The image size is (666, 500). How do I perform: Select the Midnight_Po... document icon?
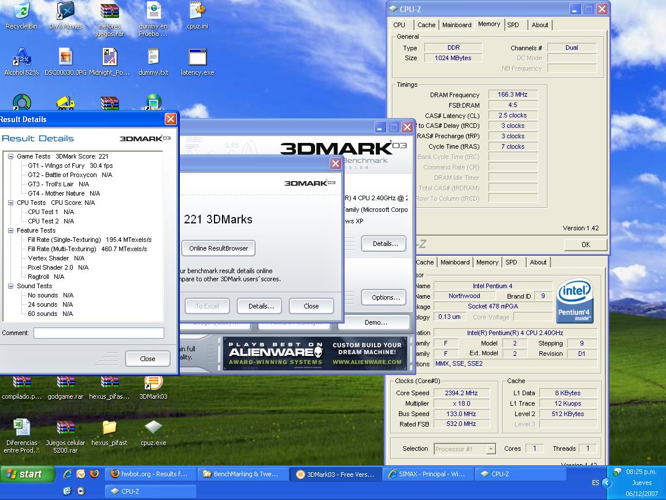click(x=110, y=62)
